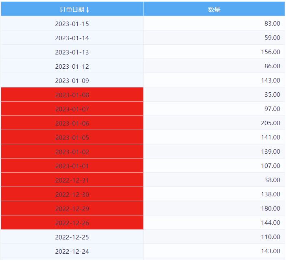Click date cell 2022-12-24
Screen dimensions: 286x261
[x=72, y=251]
